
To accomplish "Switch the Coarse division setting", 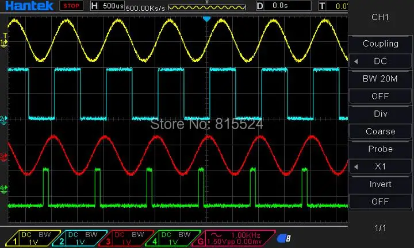I will coord(381,131).
